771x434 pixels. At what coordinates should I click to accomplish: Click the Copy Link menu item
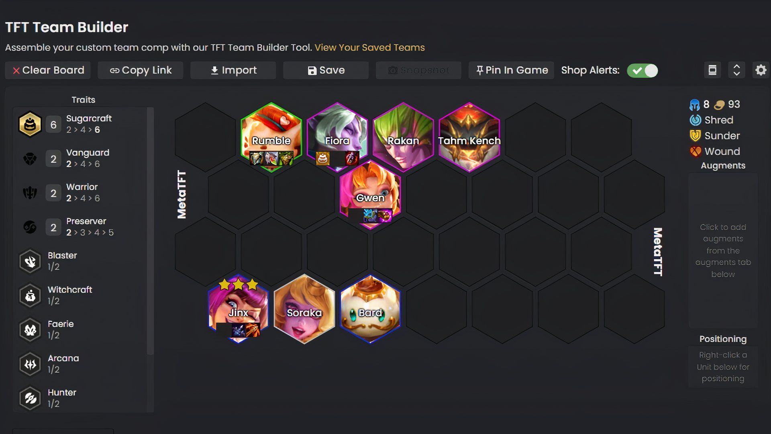[140, 70]
